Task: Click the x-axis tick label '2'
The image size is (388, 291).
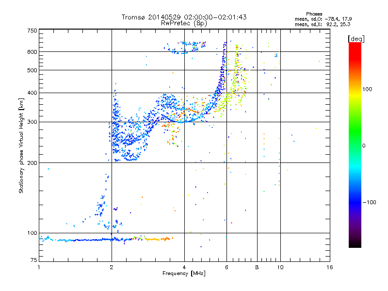Action: (x=112, y=267)
